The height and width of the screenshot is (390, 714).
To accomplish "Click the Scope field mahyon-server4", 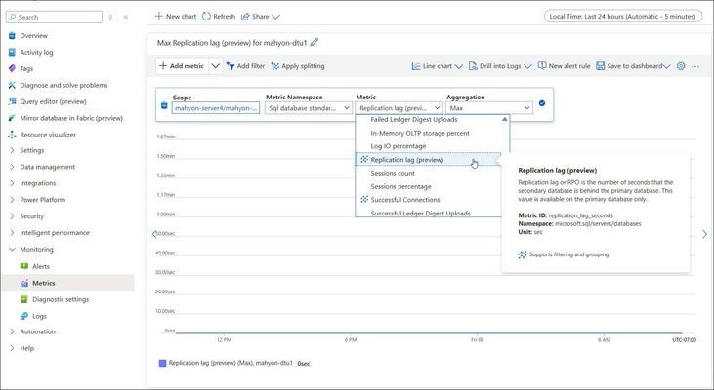I will click(x=216, y=108).
